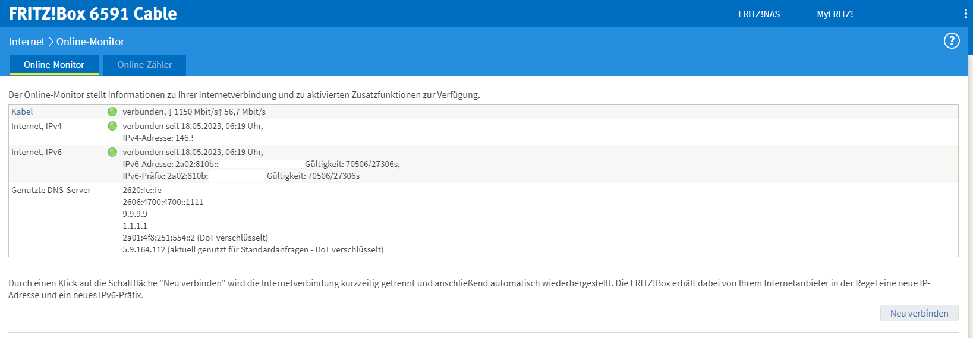Click the page's vertical scrollbar

(970, 196)
